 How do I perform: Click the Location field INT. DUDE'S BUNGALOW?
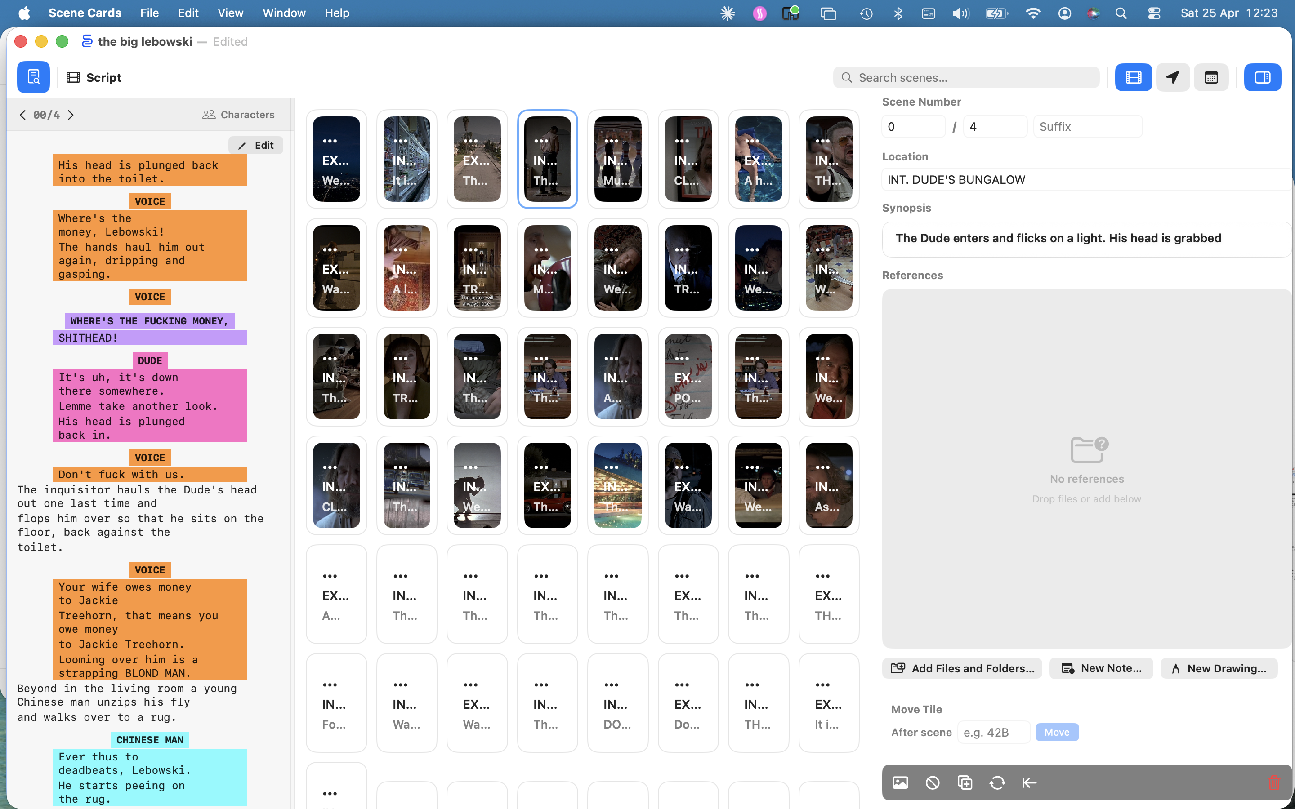[x=1086, y=180]
